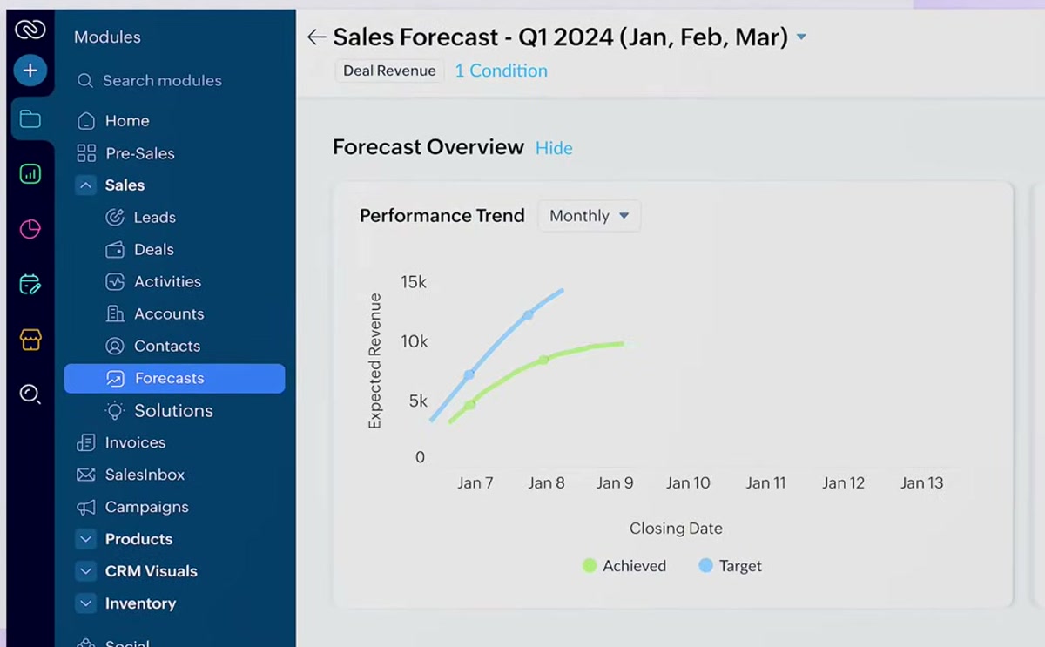Click the Performance Trend heading

[442, 216]
